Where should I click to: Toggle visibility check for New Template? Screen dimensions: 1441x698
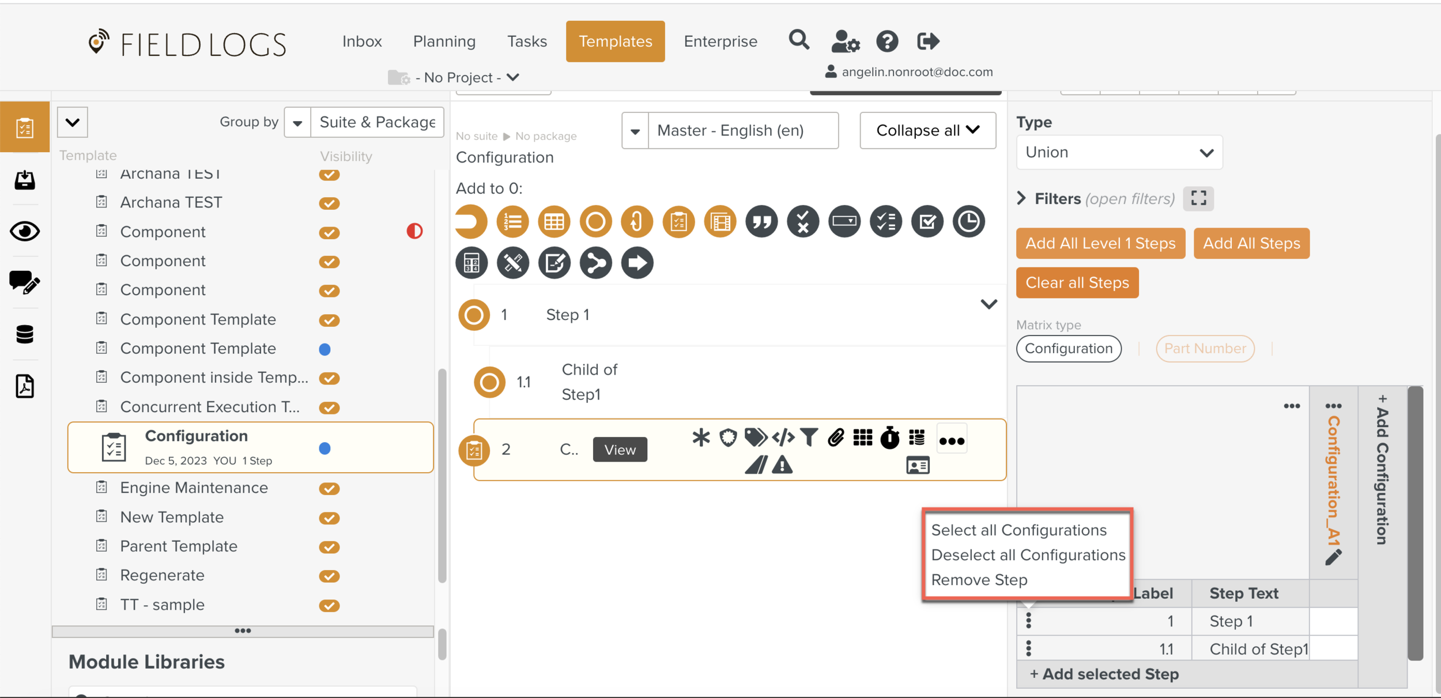coord(329,518)
